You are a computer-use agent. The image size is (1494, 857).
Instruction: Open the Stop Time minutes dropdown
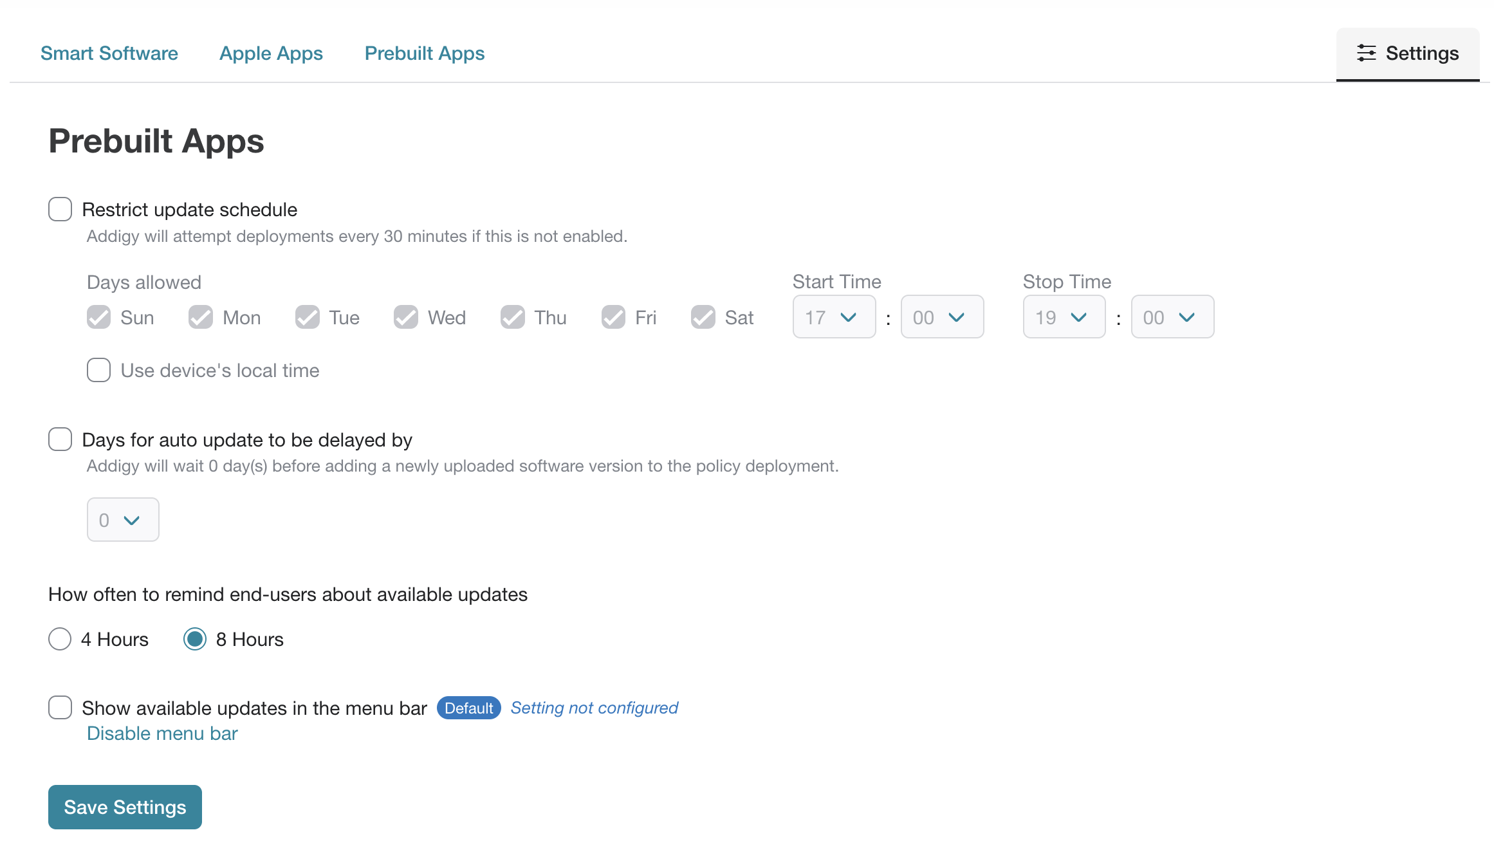[1172, 317]
